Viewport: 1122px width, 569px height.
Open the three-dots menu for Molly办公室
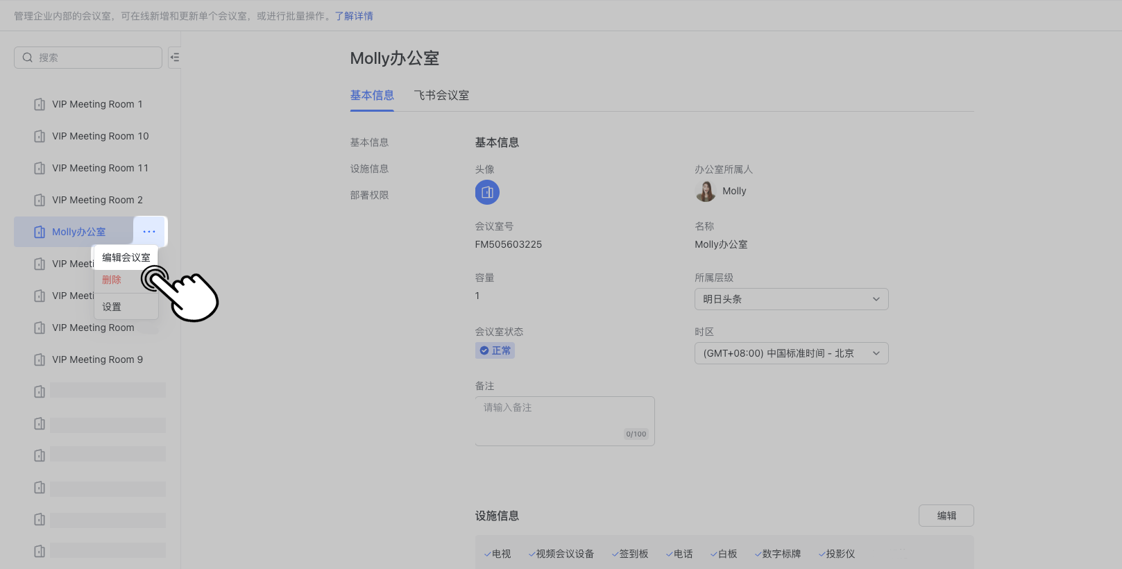pyautogui.click(x=149, y=232)
